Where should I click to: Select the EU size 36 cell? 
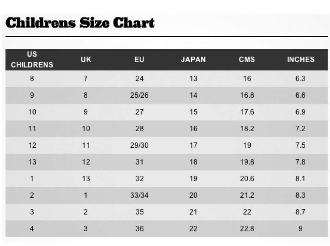[x=140, y=229]
